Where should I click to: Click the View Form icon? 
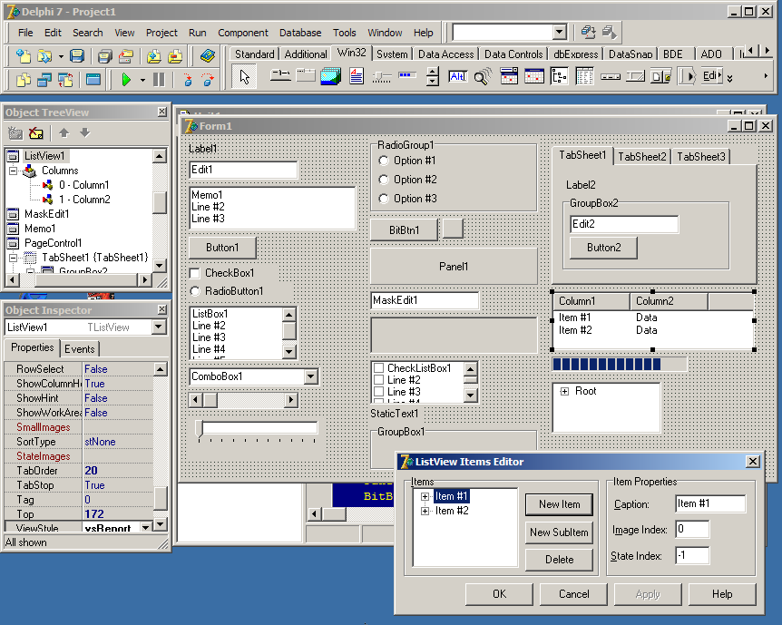tap(44, 79)
